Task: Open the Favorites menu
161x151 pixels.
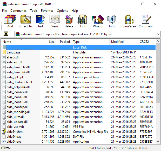Action: click(x=47, y=11)
